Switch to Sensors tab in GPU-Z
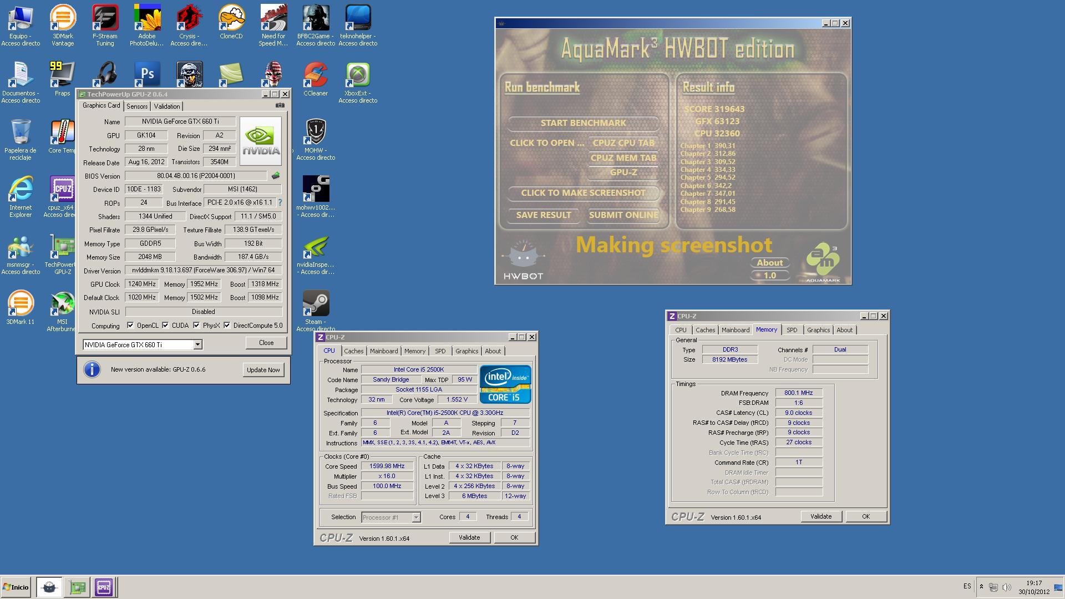1065x599 pixels. coord(137,106)
